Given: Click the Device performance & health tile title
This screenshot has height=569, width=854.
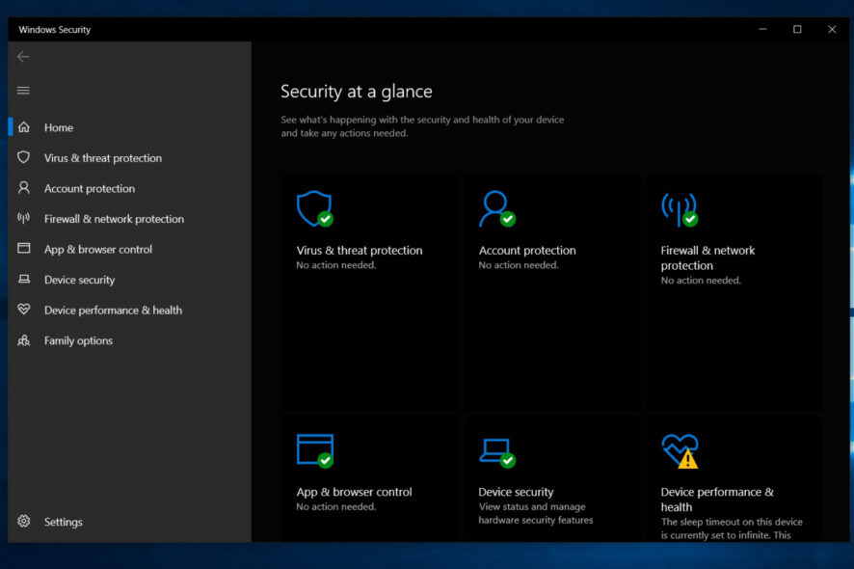Looking at the screenshot, I should [x=717, y=500].
